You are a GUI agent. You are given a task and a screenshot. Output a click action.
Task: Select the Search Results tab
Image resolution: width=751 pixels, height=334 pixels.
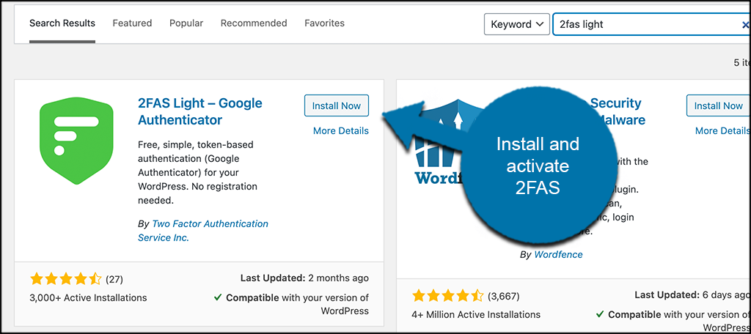pyautogui.click(x=62, y=23)
